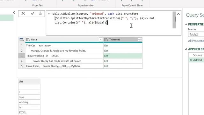
Task: Click the From Text ribbon group label
Action: [38, 5]
